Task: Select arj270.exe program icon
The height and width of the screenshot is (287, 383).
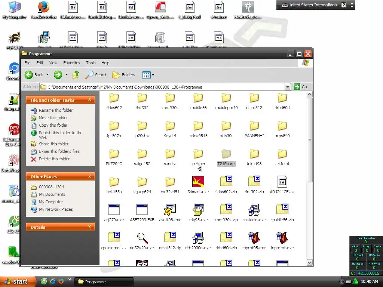Action: [x=114, y=210]
